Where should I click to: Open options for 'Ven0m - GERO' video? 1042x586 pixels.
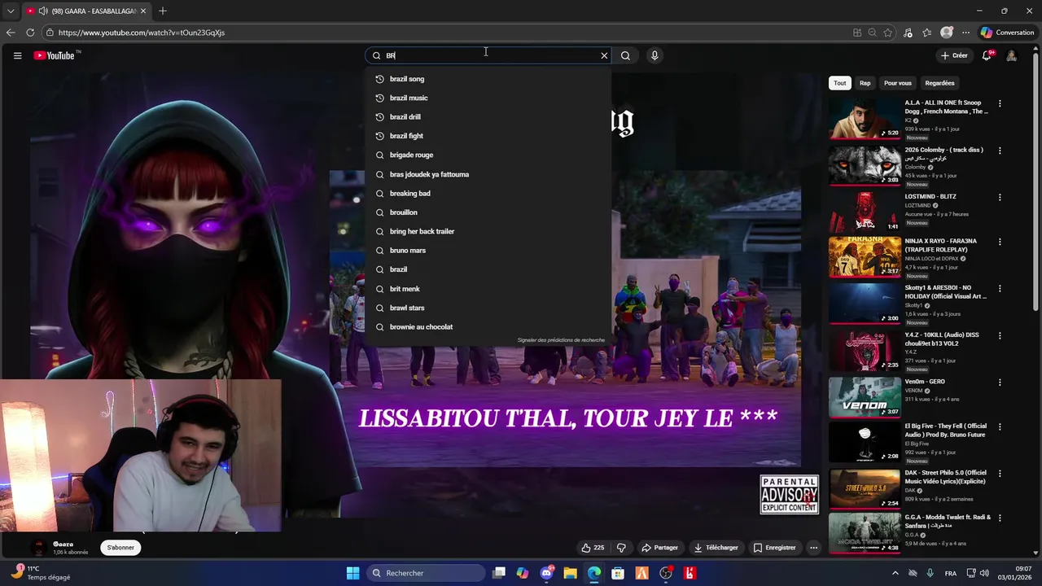pos(1000,382)
